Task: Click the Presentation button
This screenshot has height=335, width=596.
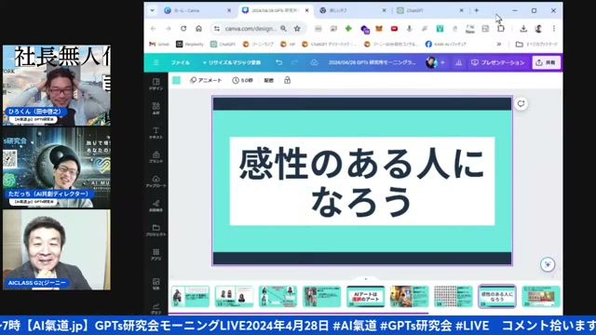Action: click(x=497, y=62)
